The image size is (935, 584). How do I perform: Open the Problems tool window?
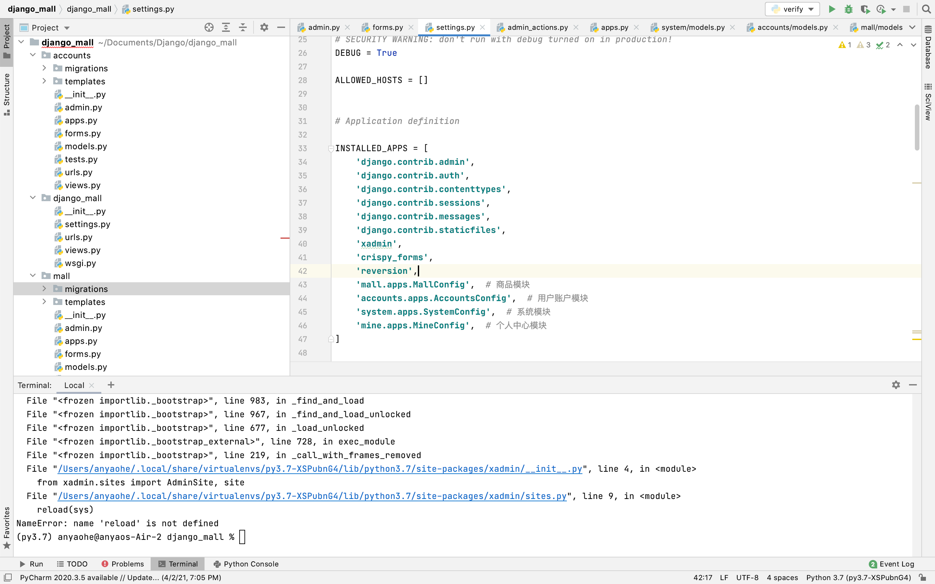coord(122,564)
